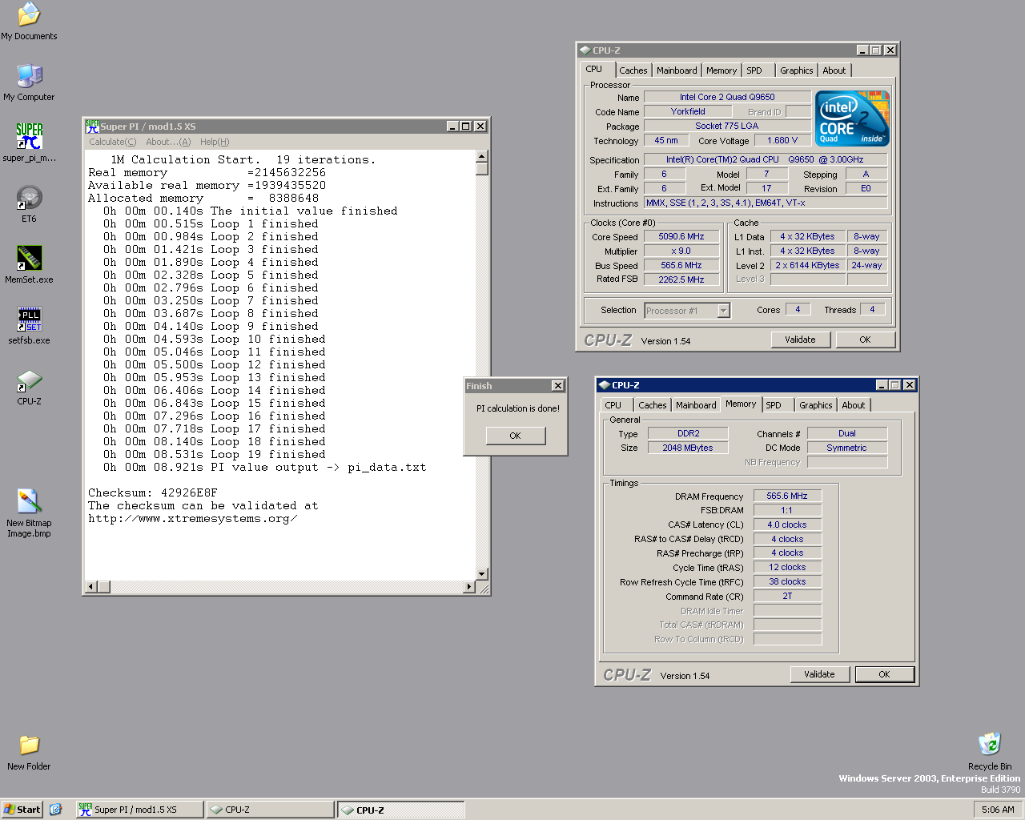Switch to first CPU-Z taskbar button
Screen dimensions: 1025x820
[x=269, y=810]
